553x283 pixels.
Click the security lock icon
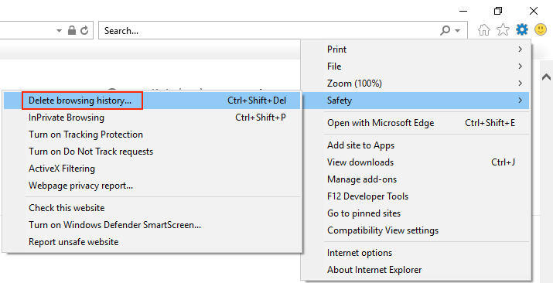click(72, 30)
